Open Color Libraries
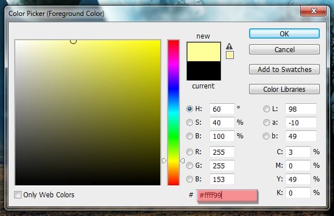 [x=284, y=89]
